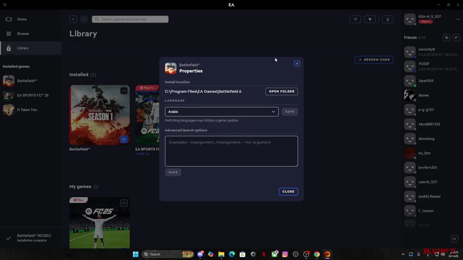463x260 pixels.
Task: Open the wishlist heart icon
Action: pos(355,19)
